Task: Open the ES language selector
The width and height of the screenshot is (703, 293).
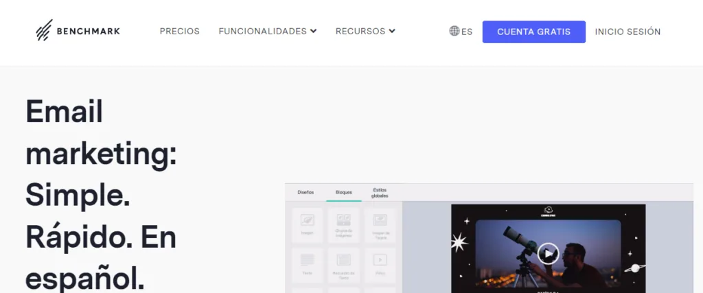Action: click(x=461, y=32)
